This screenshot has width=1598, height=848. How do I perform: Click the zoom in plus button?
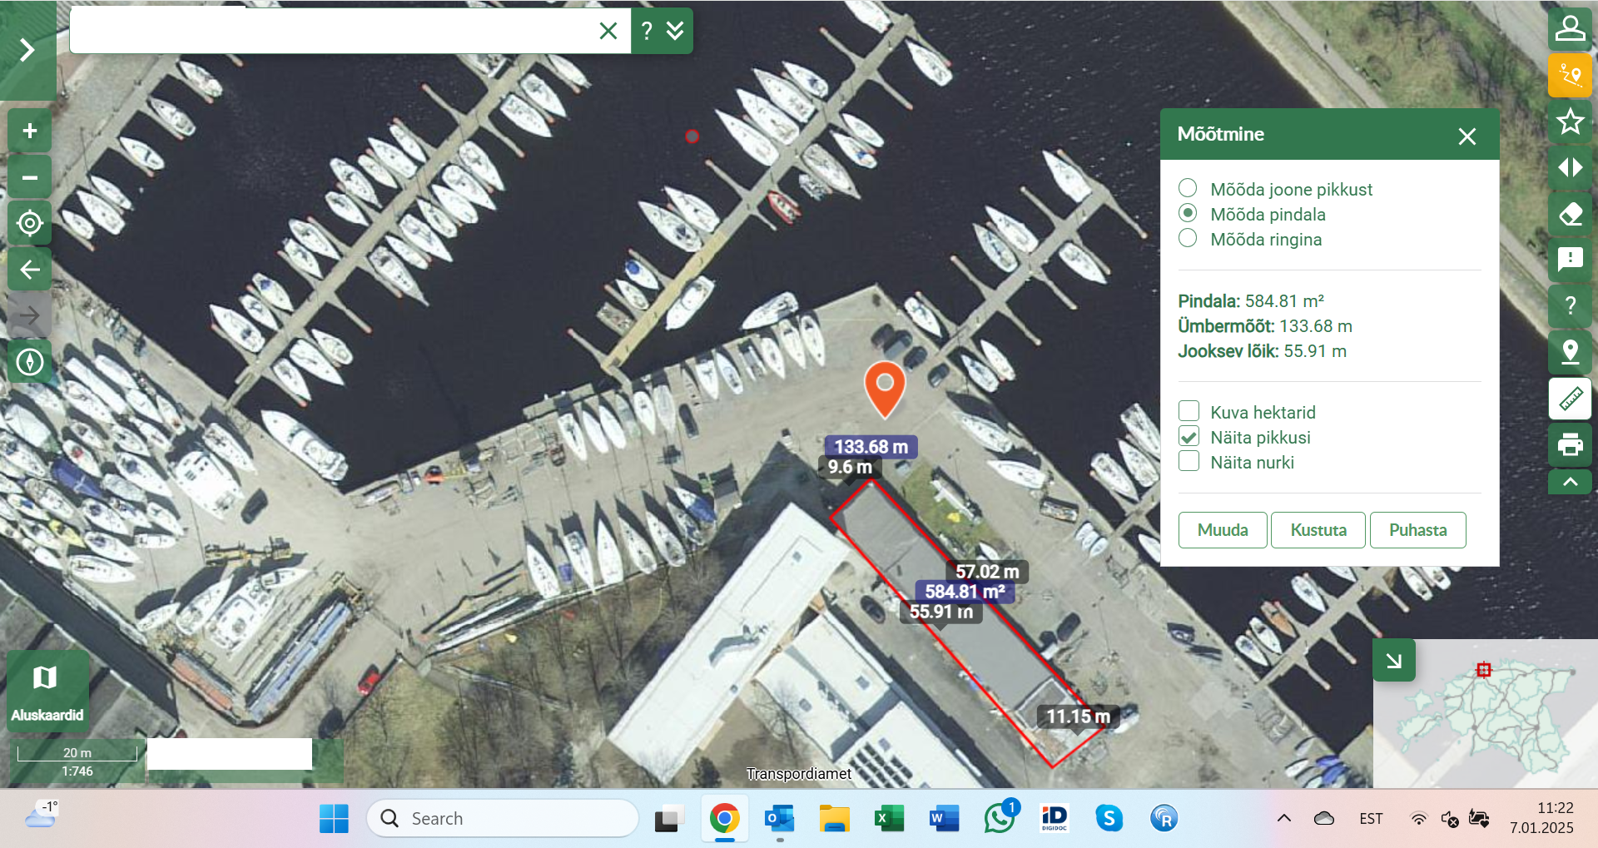coord(30,131)
